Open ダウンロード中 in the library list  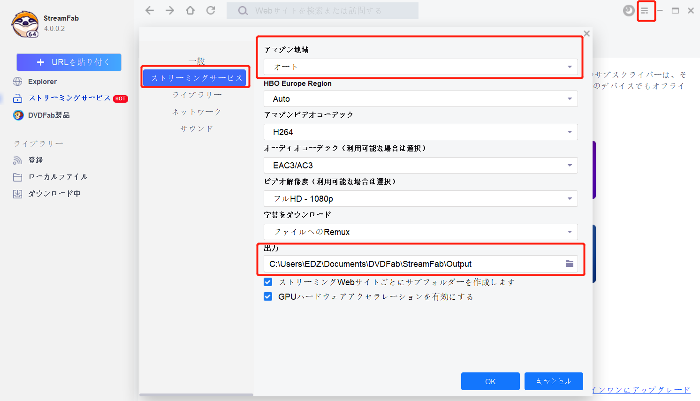54,194
